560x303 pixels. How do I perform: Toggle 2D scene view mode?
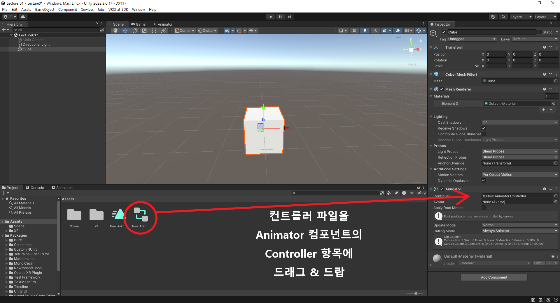pyautogui.click(x=354, y=31)
